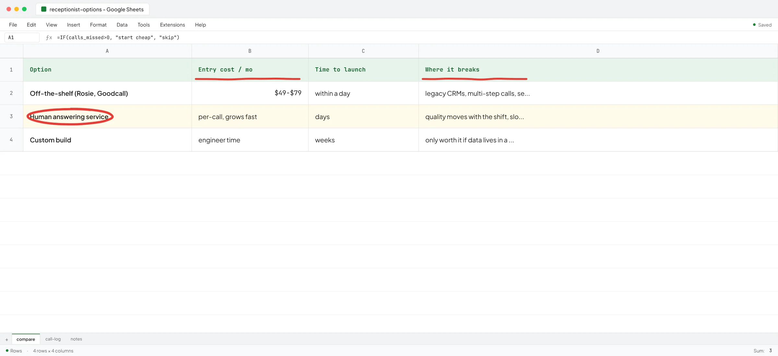
Task: Select the 'engineer time' cell
Action: point(250,140)
